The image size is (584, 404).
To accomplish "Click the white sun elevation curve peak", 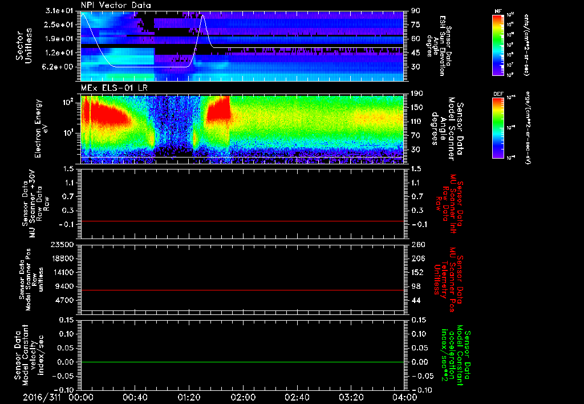I will 202,15.
